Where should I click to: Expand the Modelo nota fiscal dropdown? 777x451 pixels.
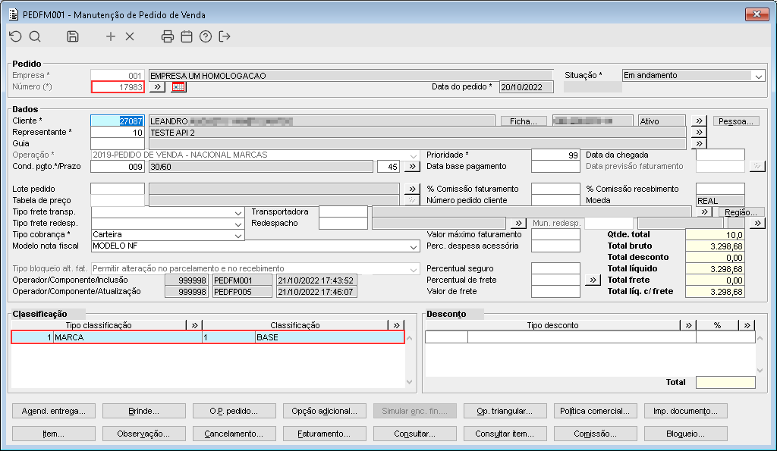[x=413, y=246]
